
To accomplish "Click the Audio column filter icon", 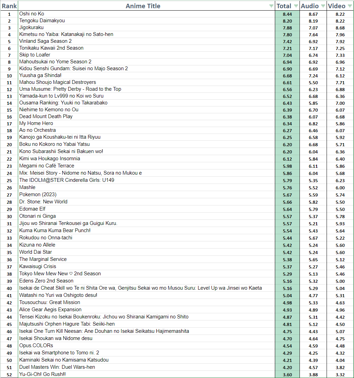I will (323, 6).
